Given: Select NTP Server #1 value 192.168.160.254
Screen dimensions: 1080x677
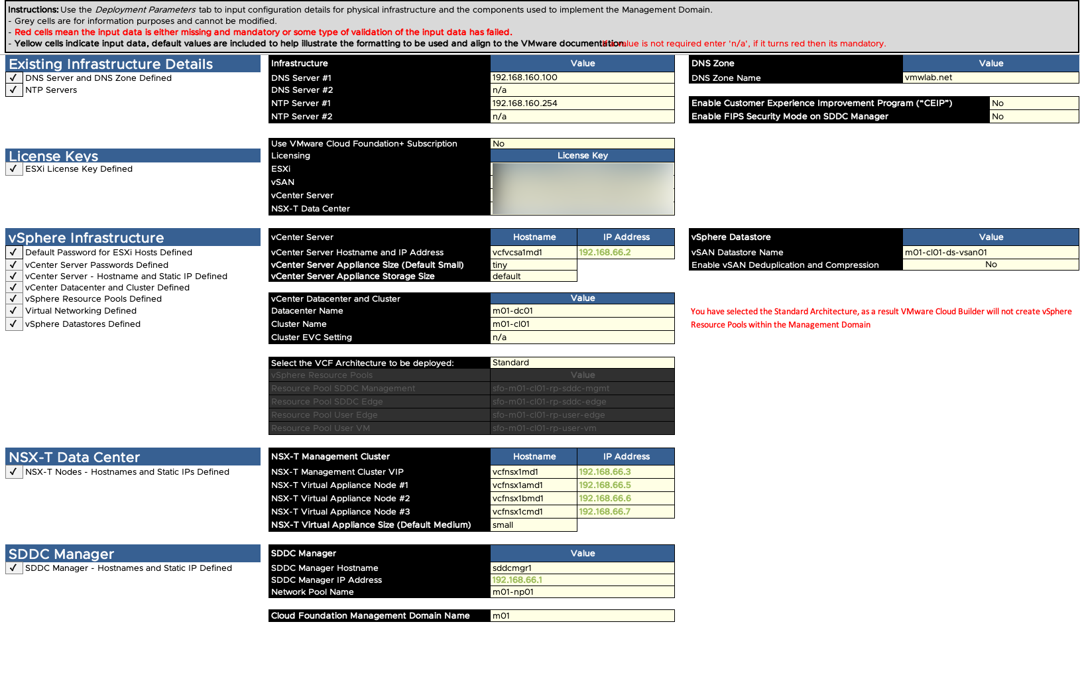Looking at the screenshot, I should click(x=582, y=103).
